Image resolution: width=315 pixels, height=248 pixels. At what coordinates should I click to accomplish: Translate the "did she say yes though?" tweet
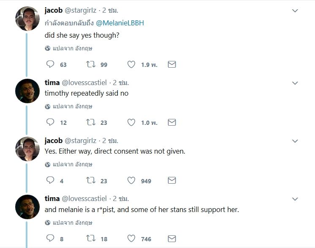pyautogui.click(x=72, y=48)
